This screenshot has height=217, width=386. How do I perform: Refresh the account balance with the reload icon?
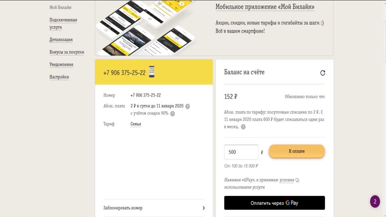tap(322, 73)
